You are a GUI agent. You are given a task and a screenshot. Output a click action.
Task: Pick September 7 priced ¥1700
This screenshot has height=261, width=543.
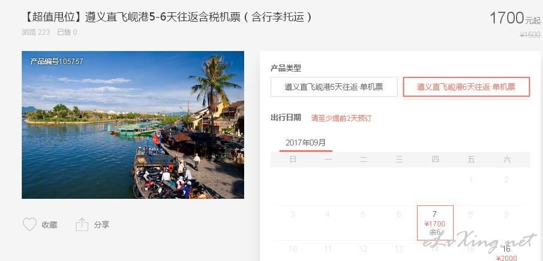click(435, 223)
